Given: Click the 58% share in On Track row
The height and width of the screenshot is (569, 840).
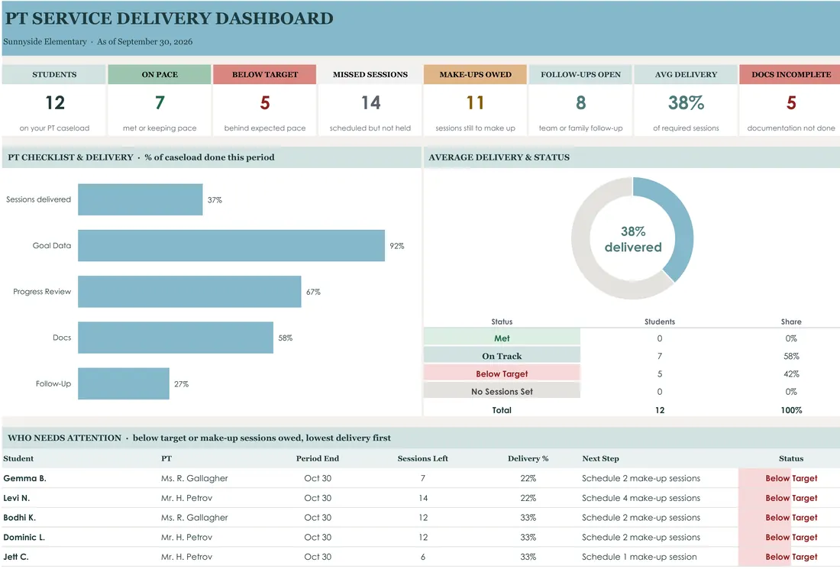Looking at the screenshot, I should click(x=791, y=357).
